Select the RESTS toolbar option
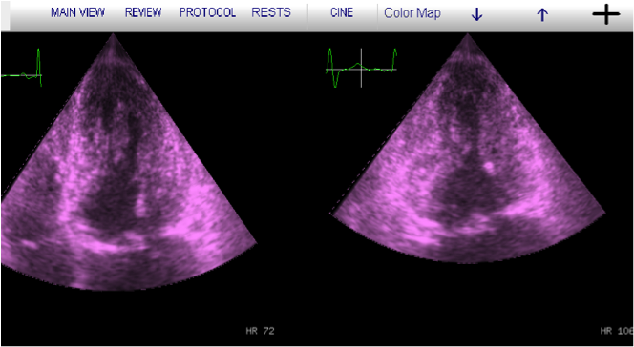634x347 pixels. pyautogui.click(x=271, y=12)
